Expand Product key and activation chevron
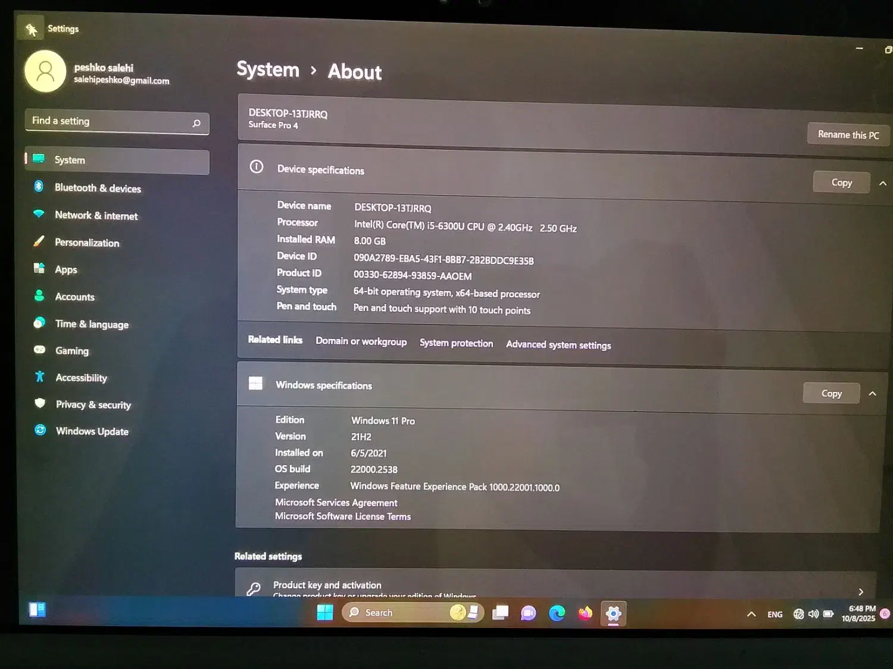Image resolution: width=893 pixels, height=669 pixels. tap(861, 592)
